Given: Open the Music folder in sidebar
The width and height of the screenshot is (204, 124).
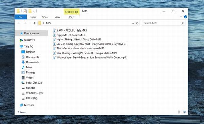Looking at the screenshot, I should 29,67.
